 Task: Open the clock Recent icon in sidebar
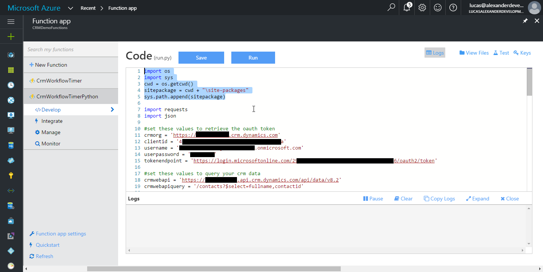pyautogui.click(x=11, y=85)
